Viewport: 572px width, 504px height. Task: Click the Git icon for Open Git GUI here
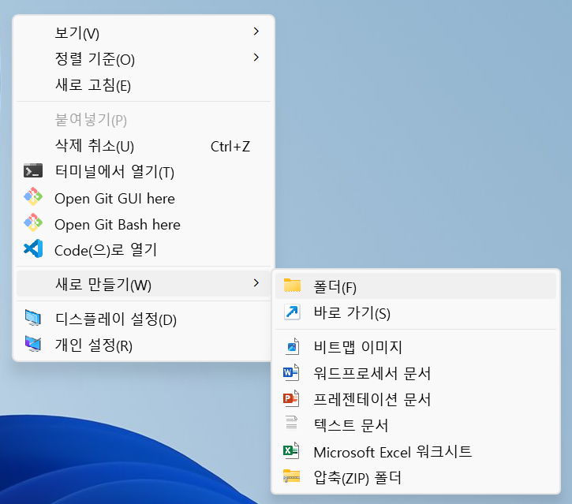pos(32,198)
